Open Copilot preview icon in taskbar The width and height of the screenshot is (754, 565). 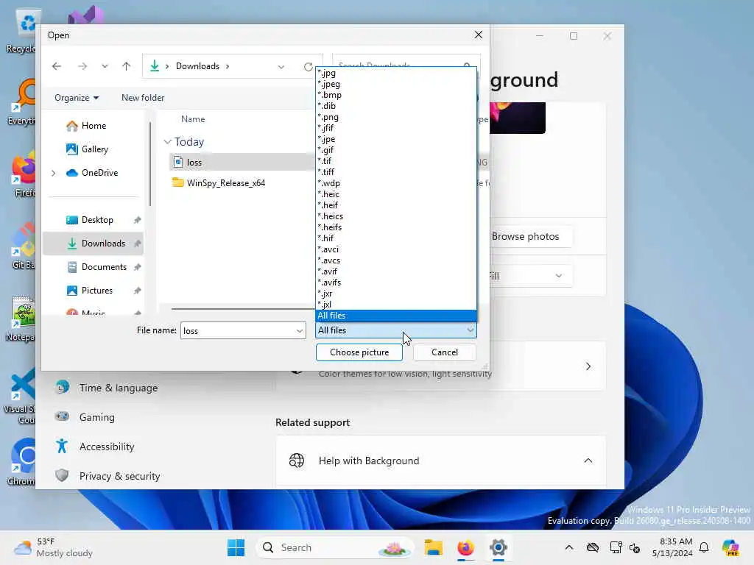730,547
